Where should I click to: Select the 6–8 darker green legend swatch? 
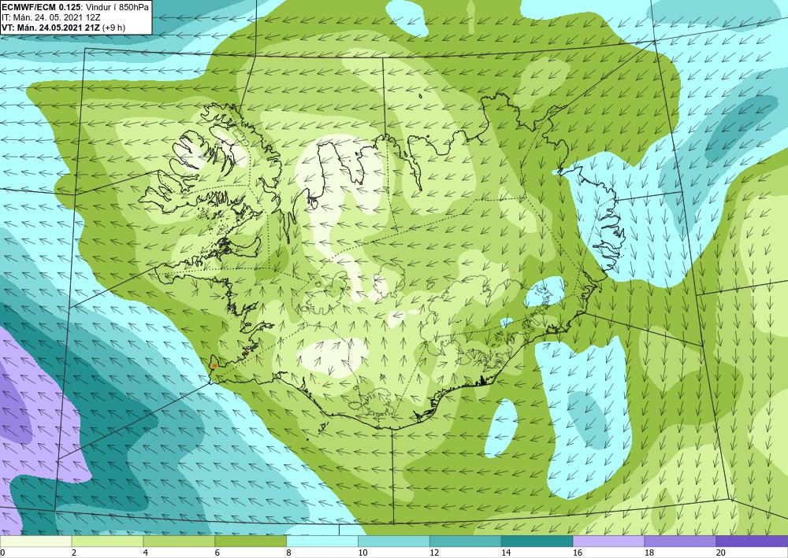pyautogui.click(x=251, y=541)
